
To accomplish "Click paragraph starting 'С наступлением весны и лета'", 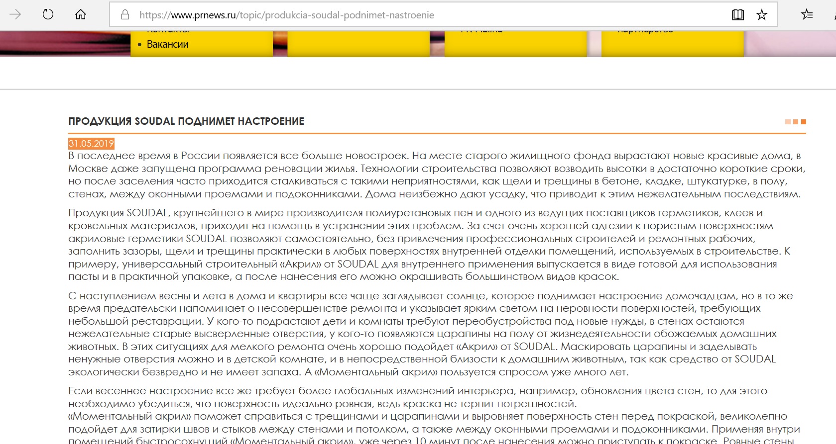I will click(x=431, y=334).
